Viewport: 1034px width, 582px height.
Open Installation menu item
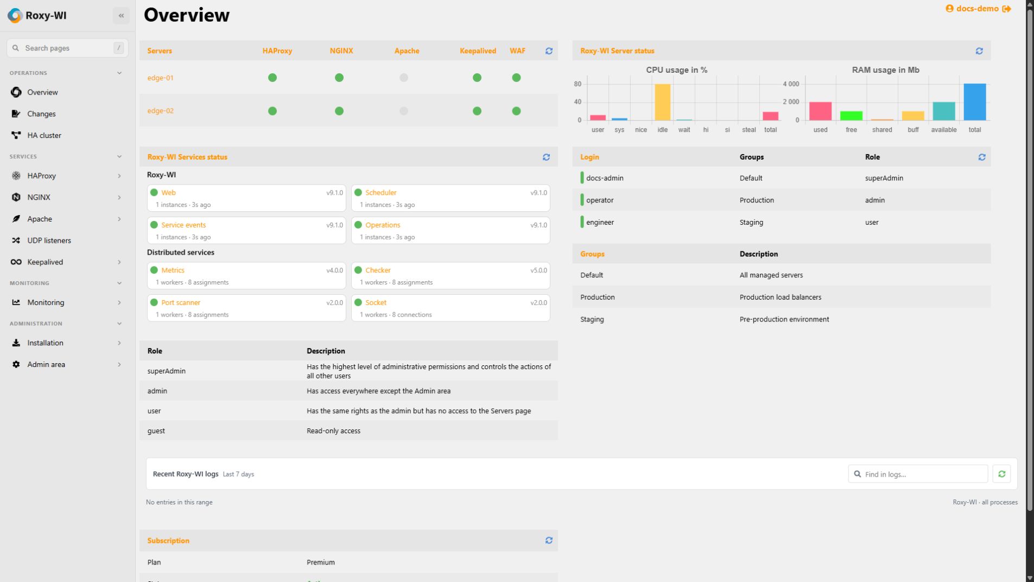(45, 343)
